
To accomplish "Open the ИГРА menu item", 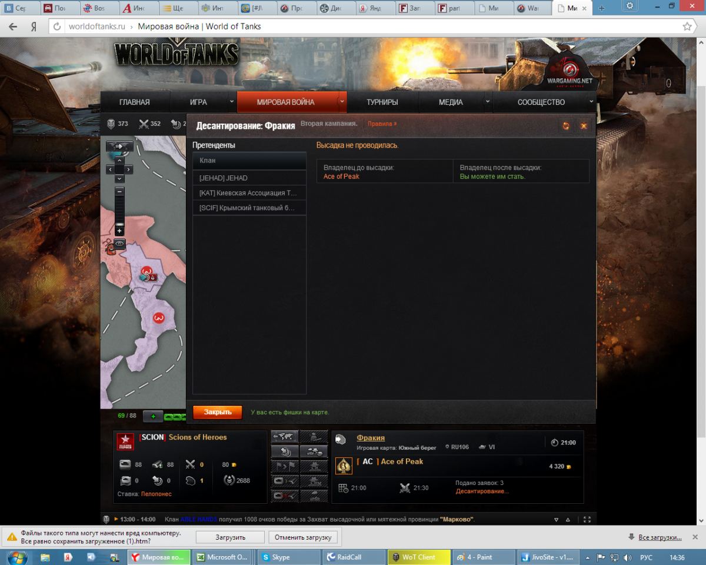I will coord(198,102).
